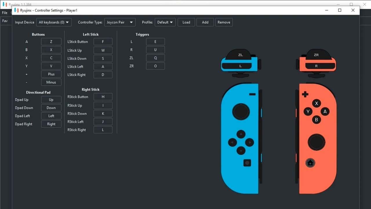
Task: Click the Buttons section heading
Action: pyautogui.click(x=38, y=35)
